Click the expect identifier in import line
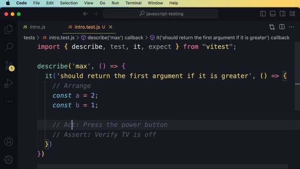 160,46
